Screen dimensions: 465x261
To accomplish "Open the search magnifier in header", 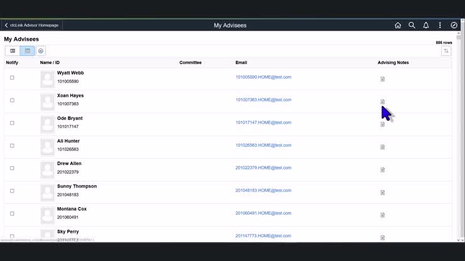I will pos(412,26).
